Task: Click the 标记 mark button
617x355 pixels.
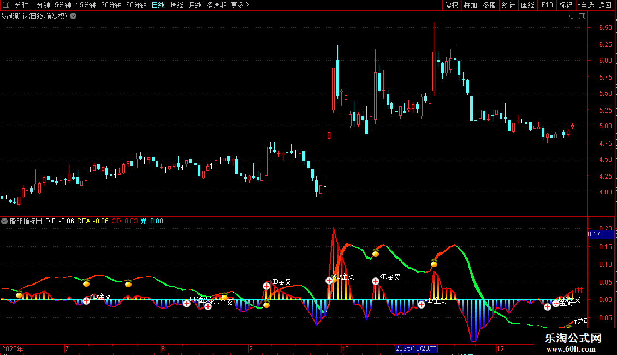Action: [x=566, y=5]
